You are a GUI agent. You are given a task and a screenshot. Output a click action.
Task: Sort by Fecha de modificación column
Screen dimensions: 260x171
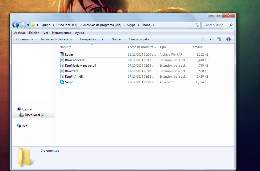142,47
